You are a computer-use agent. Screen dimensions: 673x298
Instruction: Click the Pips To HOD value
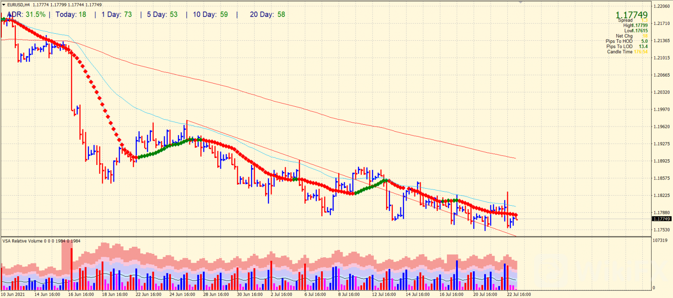tap(643, 41)
